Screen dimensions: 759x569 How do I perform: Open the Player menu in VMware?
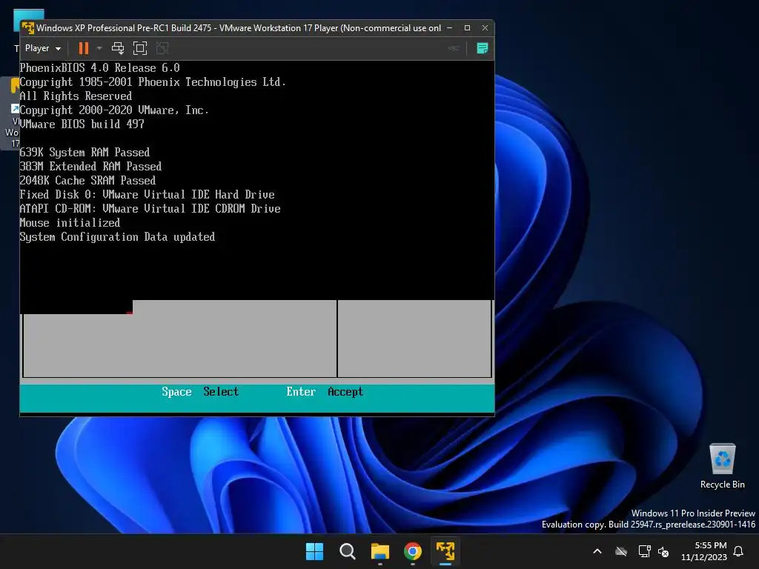(42, 48)
